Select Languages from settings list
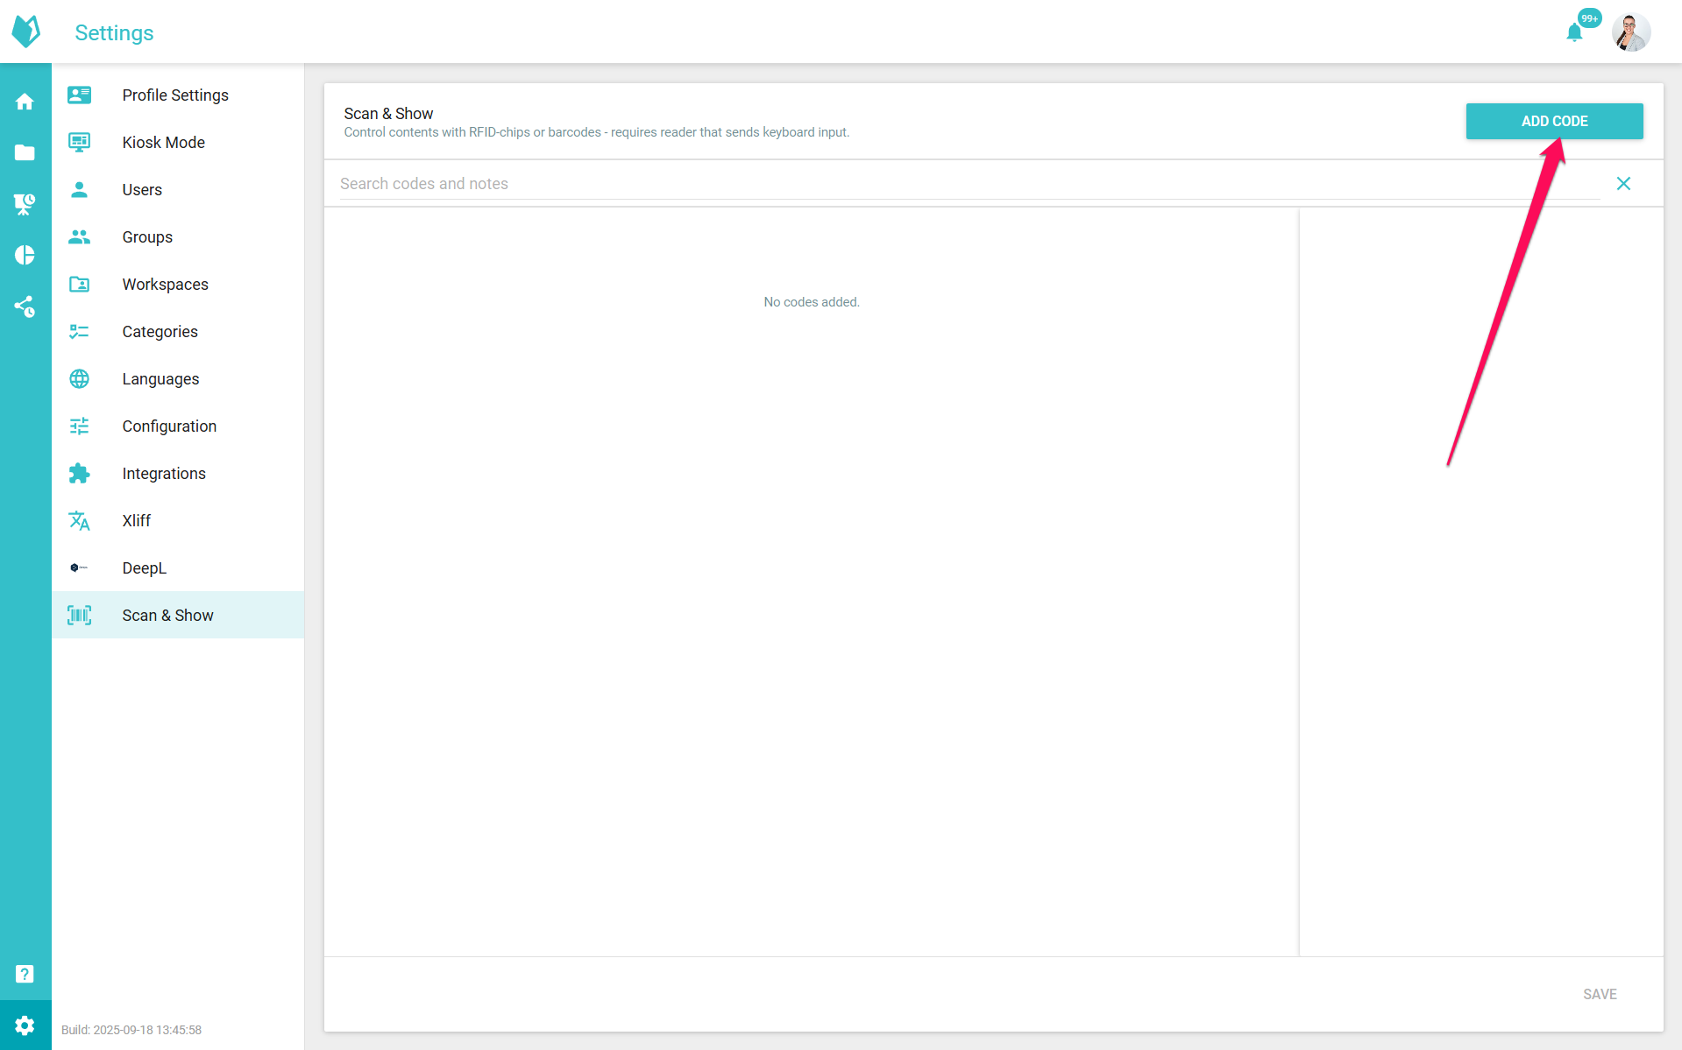The image size is (1682, 1050). (x=160, y=378)
